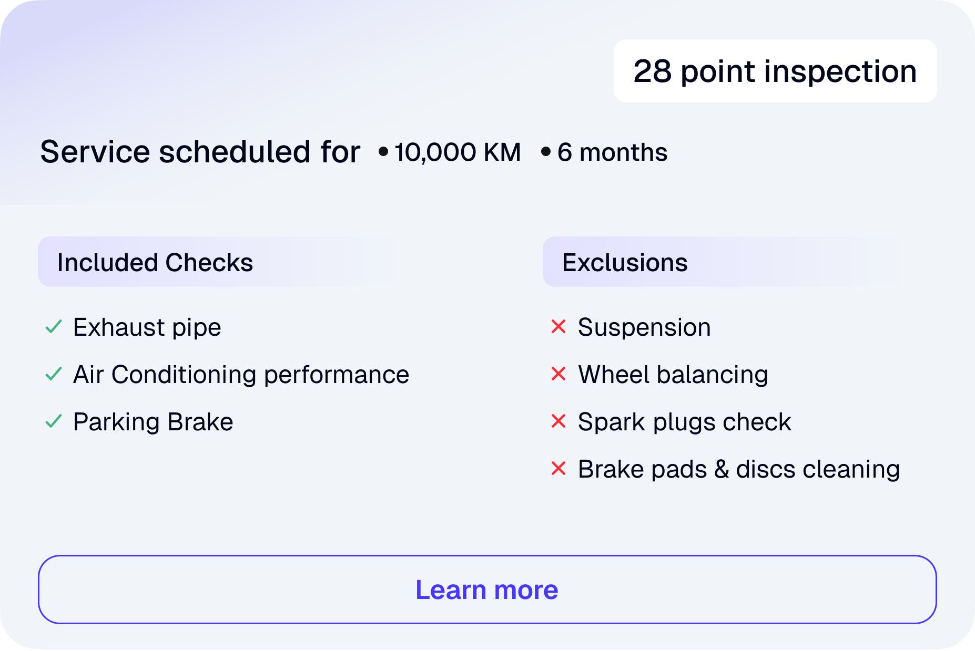
Task: Click the green checkmark beside Exhaust pipe
Action: tap(54, 327)
